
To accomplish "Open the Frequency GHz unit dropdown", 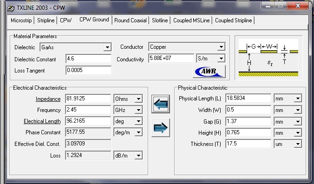I will [138, 110].
